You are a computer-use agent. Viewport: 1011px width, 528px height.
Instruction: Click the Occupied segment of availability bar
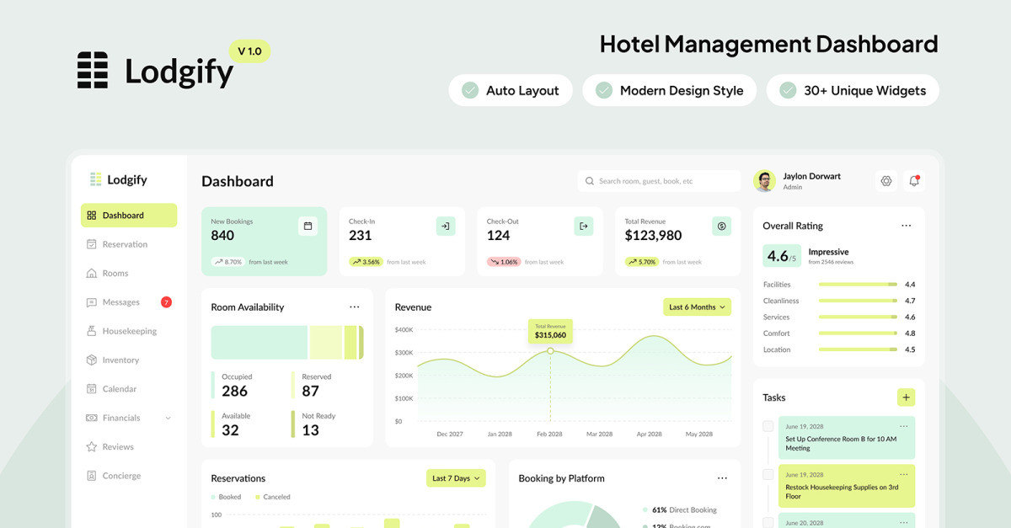point(259,343)
